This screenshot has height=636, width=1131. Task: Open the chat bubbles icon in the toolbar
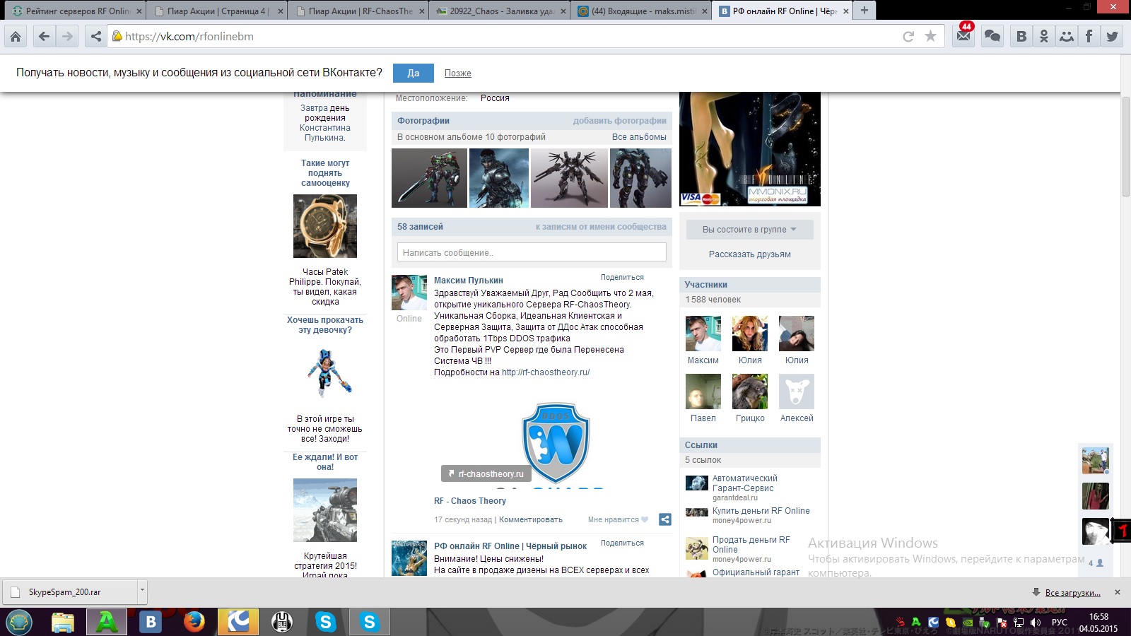(992, 36)
